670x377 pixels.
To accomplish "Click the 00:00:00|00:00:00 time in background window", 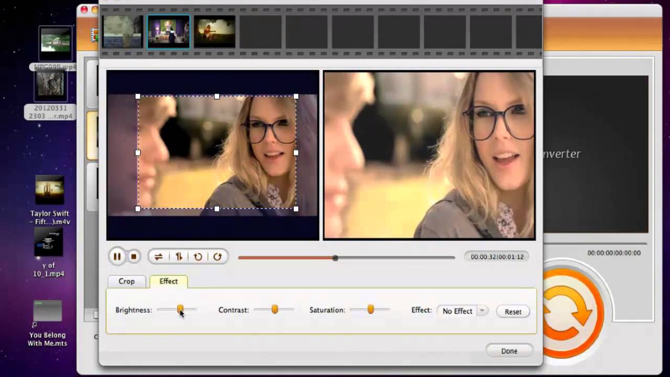I will point(614,253).
